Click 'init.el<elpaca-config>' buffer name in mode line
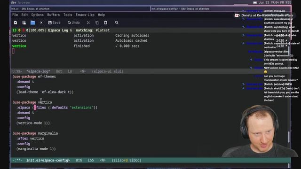This screenshot has height=169, width=301. [48, 160]
